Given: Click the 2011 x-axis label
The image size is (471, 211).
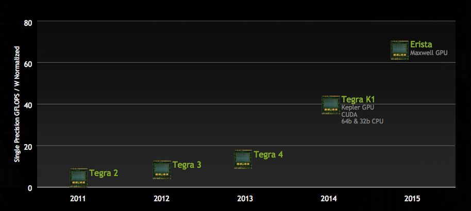Looking at the screenshot, I should [x=78, y=199].
